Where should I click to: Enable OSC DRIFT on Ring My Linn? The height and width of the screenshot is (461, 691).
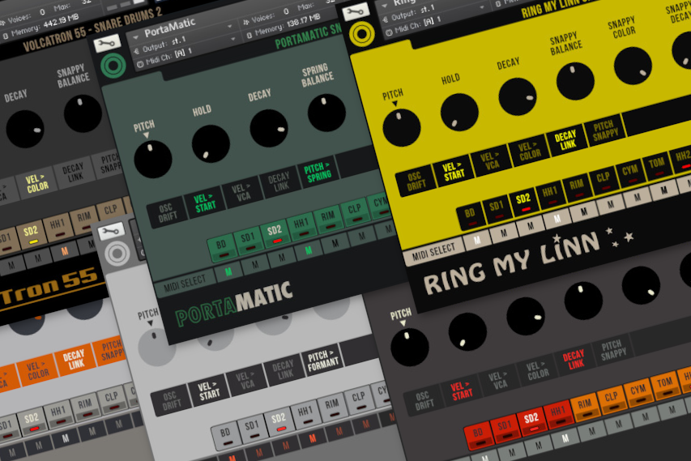point(416,181)
